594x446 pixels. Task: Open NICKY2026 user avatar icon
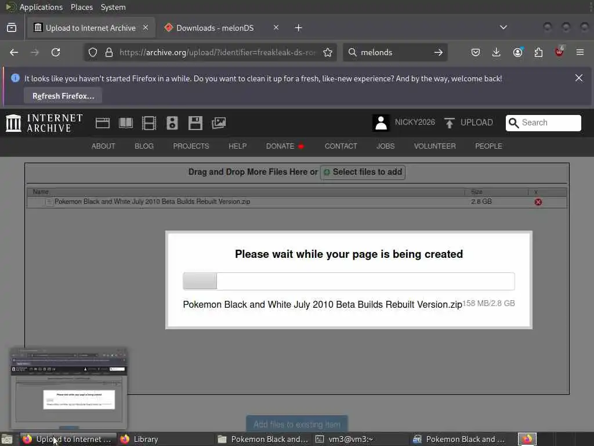(381, 123)
